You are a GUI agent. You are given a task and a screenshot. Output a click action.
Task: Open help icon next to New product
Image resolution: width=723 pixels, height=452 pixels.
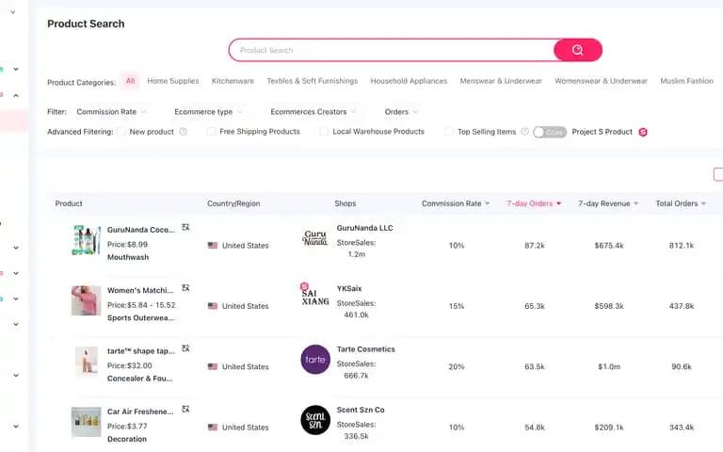coord(183,132)
